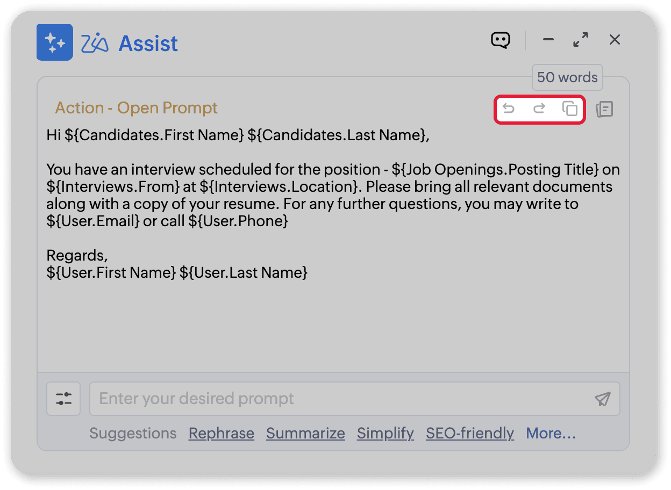Copy the generated email text

[570, 109]
